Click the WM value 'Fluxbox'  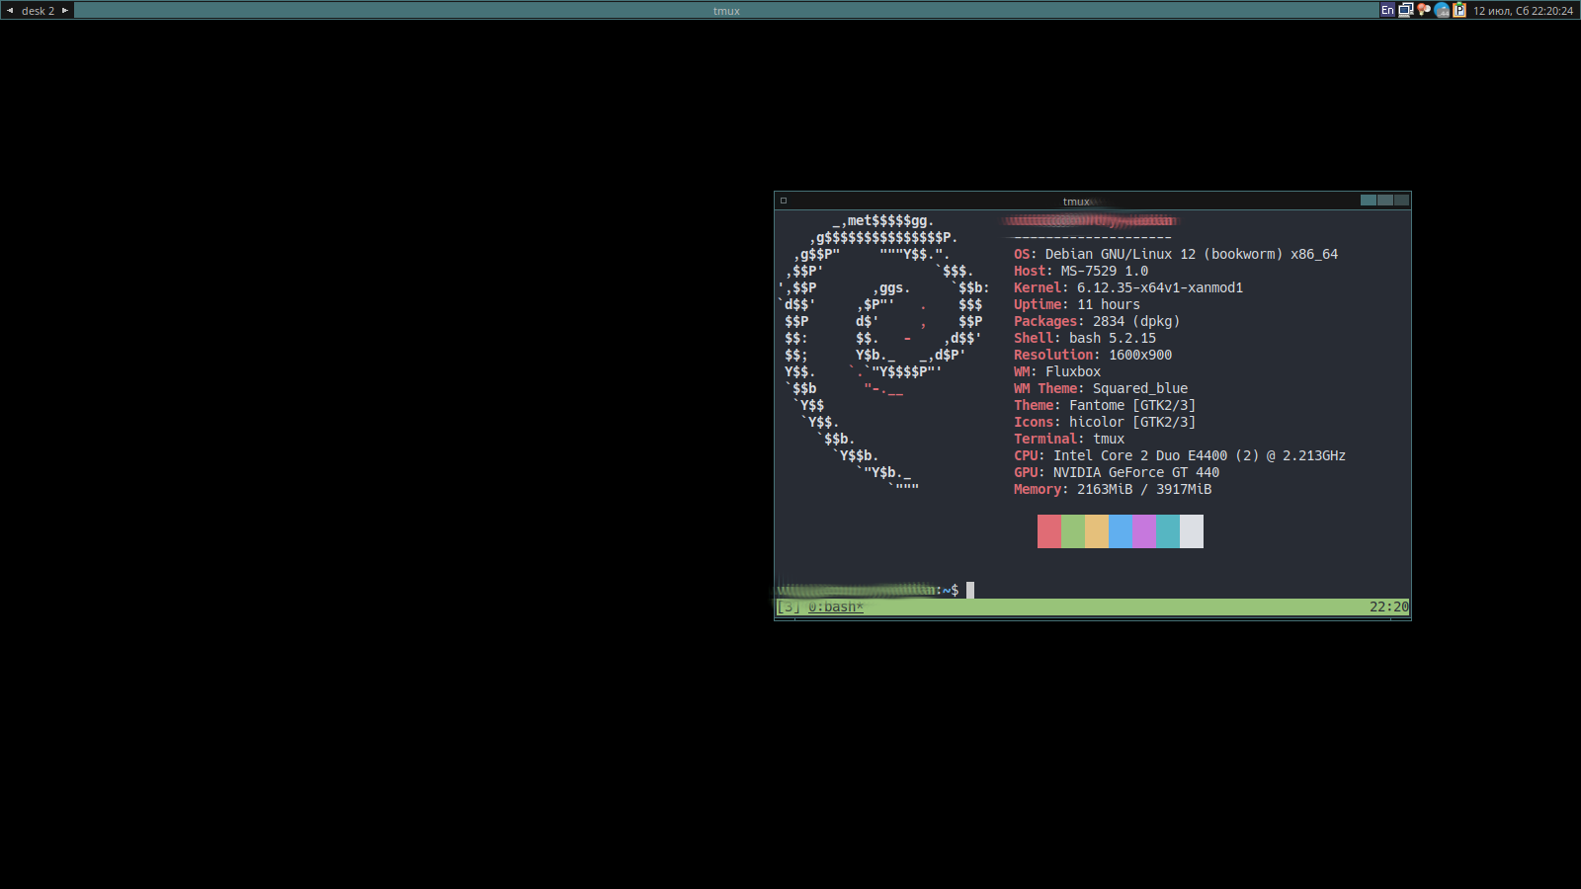[1073, 371]
